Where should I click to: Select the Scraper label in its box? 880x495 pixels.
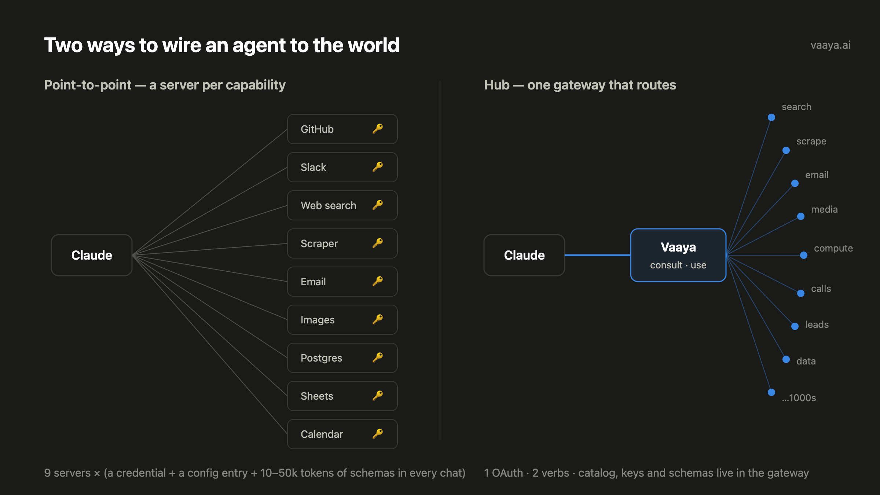tap(319, 244)
